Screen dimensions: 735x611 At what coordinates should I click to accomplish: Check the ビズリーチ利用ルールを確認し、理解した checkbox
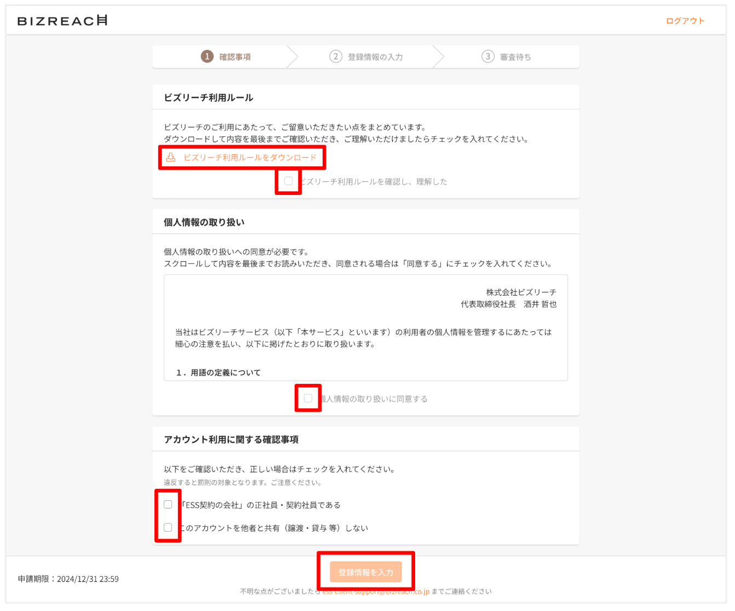pos(289,181)
